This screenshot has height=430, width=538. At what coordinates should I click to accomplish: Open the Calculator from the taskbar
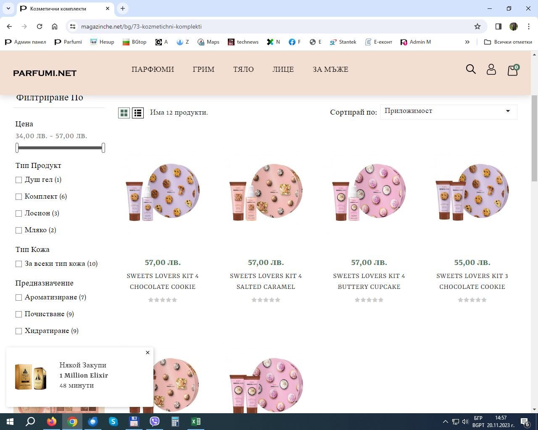(175, 422)
